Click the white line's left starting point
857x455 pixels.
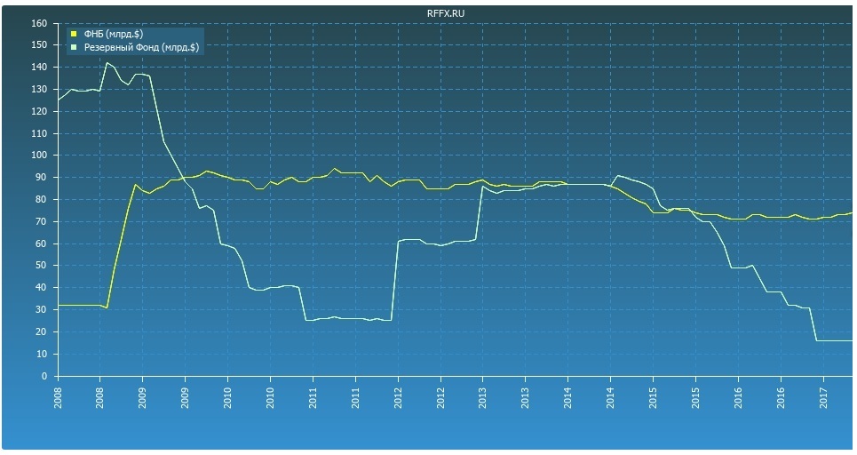coord(59,98)
